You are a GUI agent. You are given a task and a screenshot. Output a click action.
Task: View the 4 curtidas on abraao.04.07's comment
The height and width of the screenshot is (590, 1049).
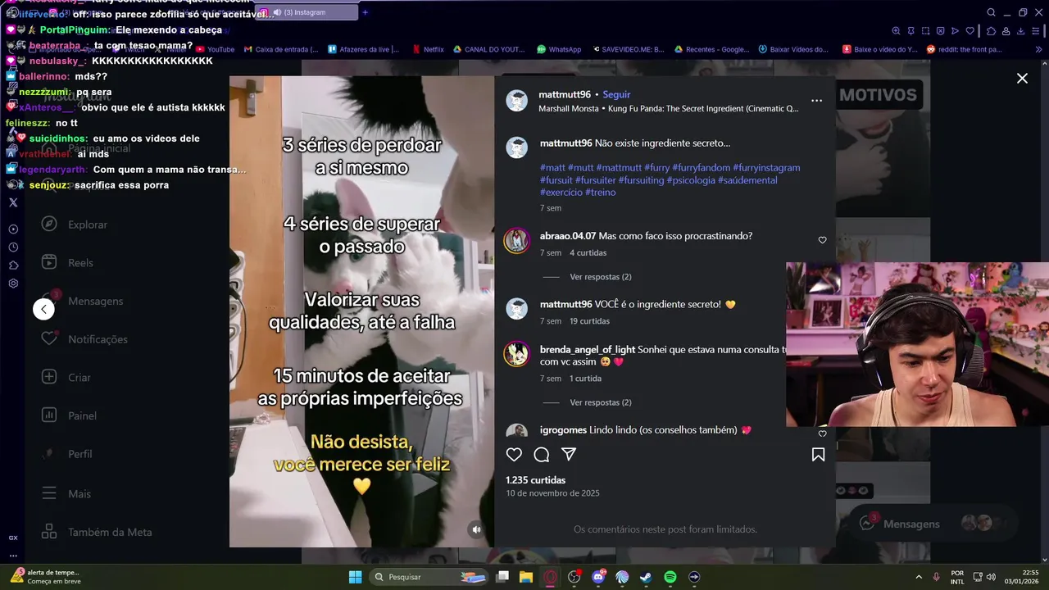(588, 252)
